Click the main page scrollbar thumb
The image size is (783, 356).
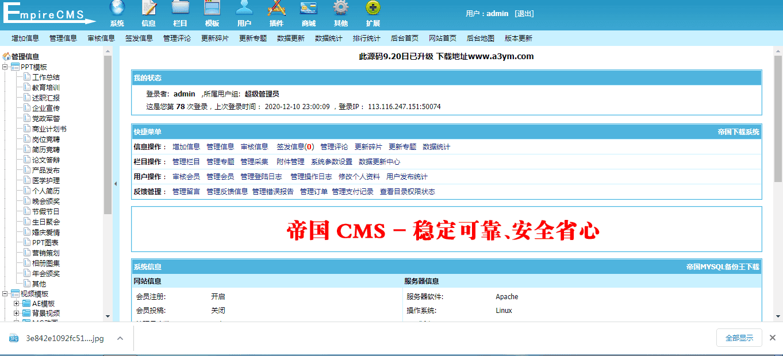(778, 119)
